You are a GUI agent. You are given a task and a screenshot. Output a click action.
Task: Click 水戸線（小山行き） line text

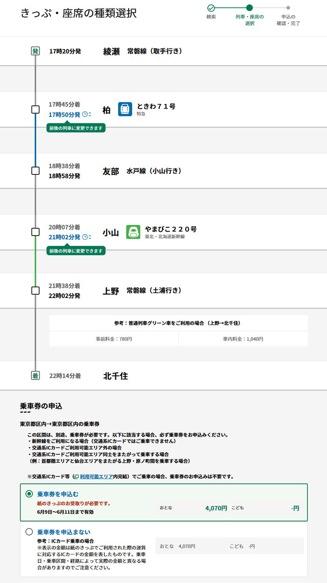[154, 171]
